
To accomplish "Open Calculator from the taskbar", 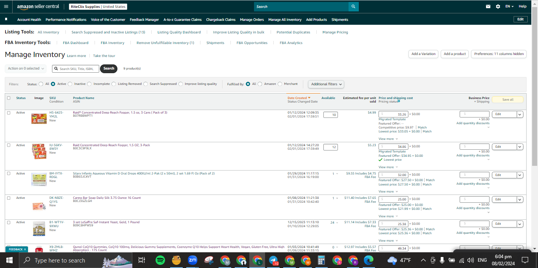I will (x=321, y=260).
